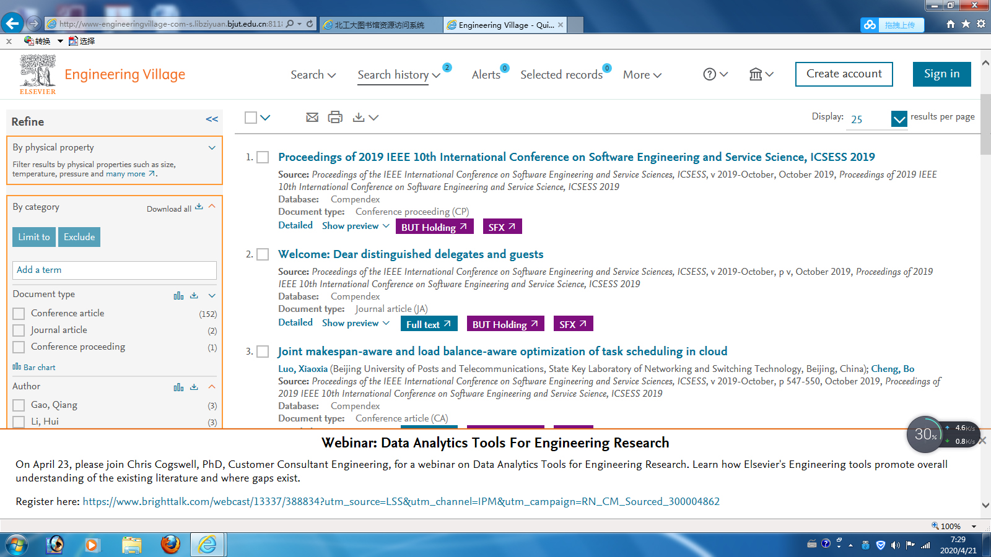Click Create account button
Viewport: 991px width, 557px height.
[x=844, y=74]
